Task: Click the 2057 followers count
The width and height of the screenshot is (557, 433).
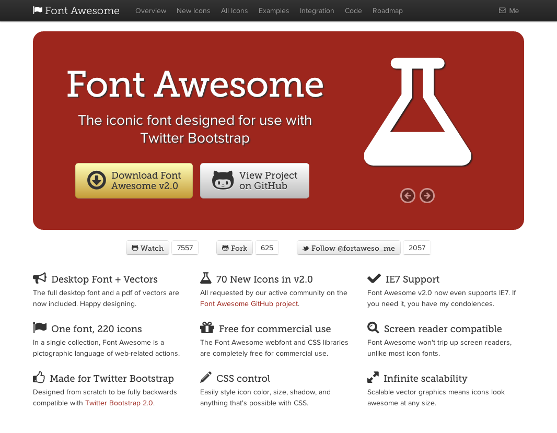Action: [417, 248]
